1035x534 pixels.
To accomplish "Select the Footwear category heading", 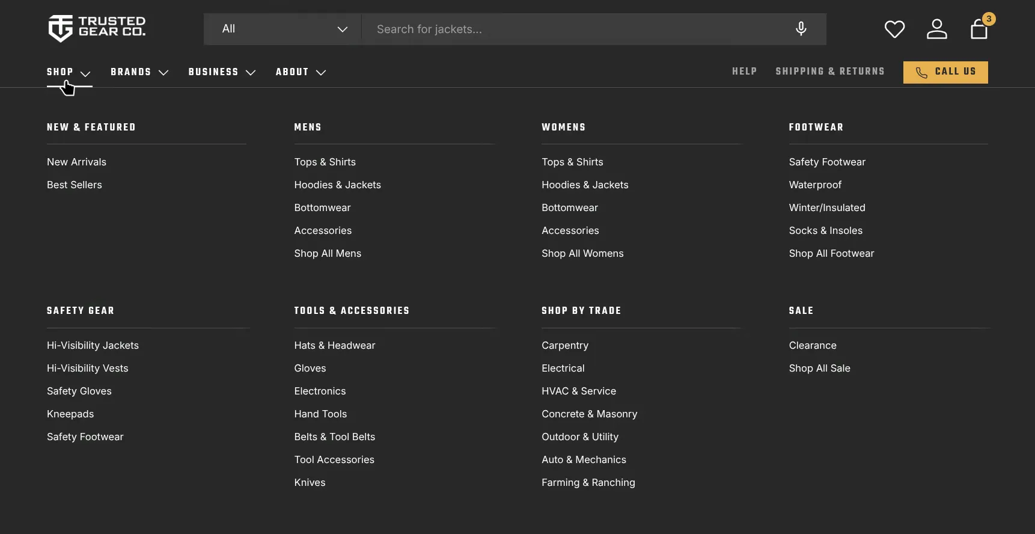I will 816,127.
